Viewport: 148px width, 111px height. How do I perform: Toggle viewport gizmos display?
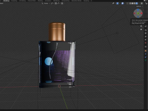click(117, 3)
